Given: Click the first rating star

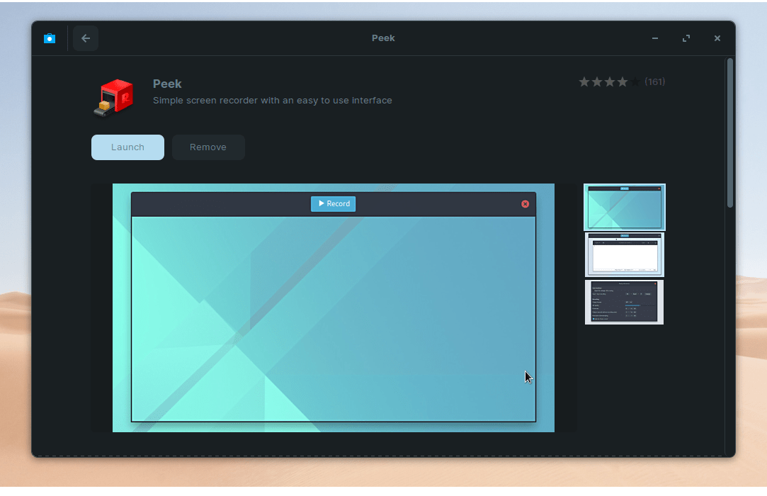Looking at the screenshot, I should click(x=584, y=82).
